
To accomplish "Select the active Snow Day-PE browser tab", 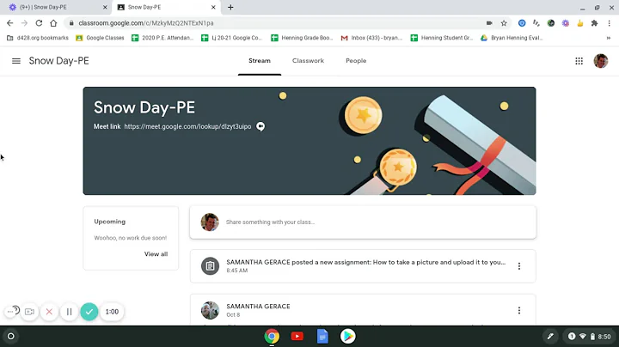I will [166, 7].
